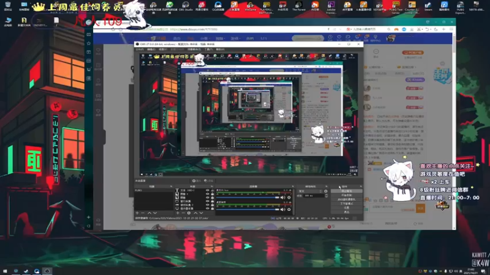This screenshot has width=490, height=275.
Task: Click the browser toolbar scissors screenshot icon
Action: (x=419, y=29)
